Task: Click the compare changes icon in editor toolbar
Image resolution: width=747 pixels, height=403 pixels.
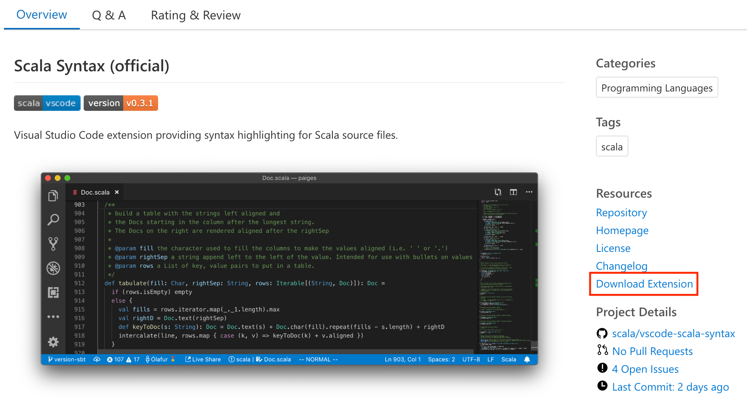Action: (x=498, y=192)
